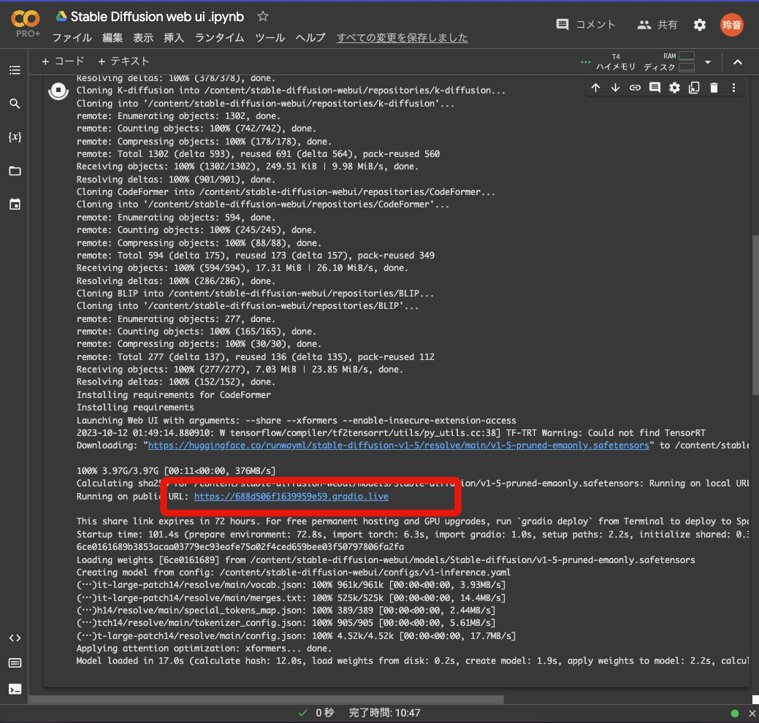Open the 表示 menu

143,38
